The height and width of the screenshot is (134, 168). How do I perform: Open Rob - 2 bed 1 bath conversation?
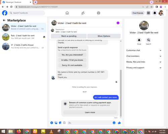tap(24, 37)
